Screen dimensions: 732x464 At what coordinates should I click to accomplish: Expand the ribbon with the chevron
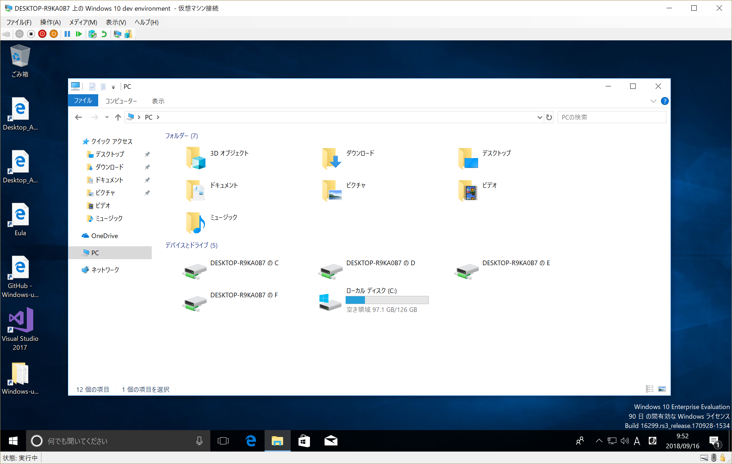(x=653, y=101)
